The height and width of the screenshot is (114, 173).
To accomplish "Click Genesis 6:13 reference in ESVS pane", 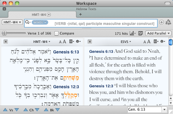I will pyautogui.click(x=101, y=52).
